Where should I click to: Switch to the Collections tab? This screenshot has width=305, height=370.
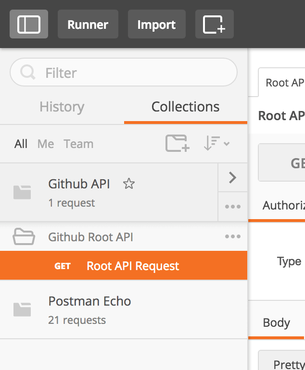click(x=186, y=107)
